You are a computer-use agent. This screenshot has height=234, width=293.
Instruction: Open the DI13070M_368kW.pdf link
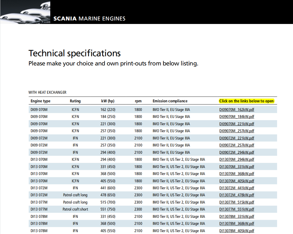[237, 174]
